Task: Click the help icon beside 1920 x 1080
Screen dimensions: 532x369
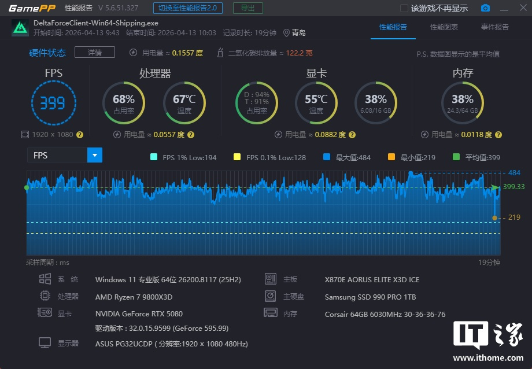Action: click(x=80, y=135)
